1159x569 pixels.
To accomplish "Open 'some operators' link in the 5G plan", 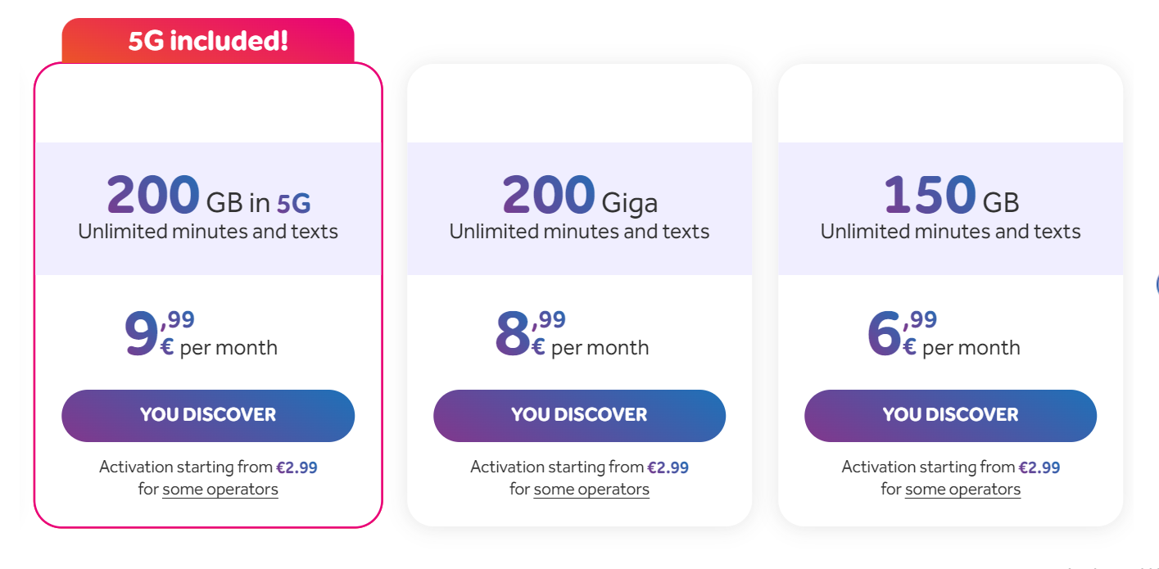I will point(220,490).
